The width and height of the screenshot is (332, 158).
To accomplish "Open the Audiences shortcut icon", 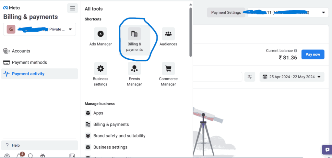I will coord(168,34).
